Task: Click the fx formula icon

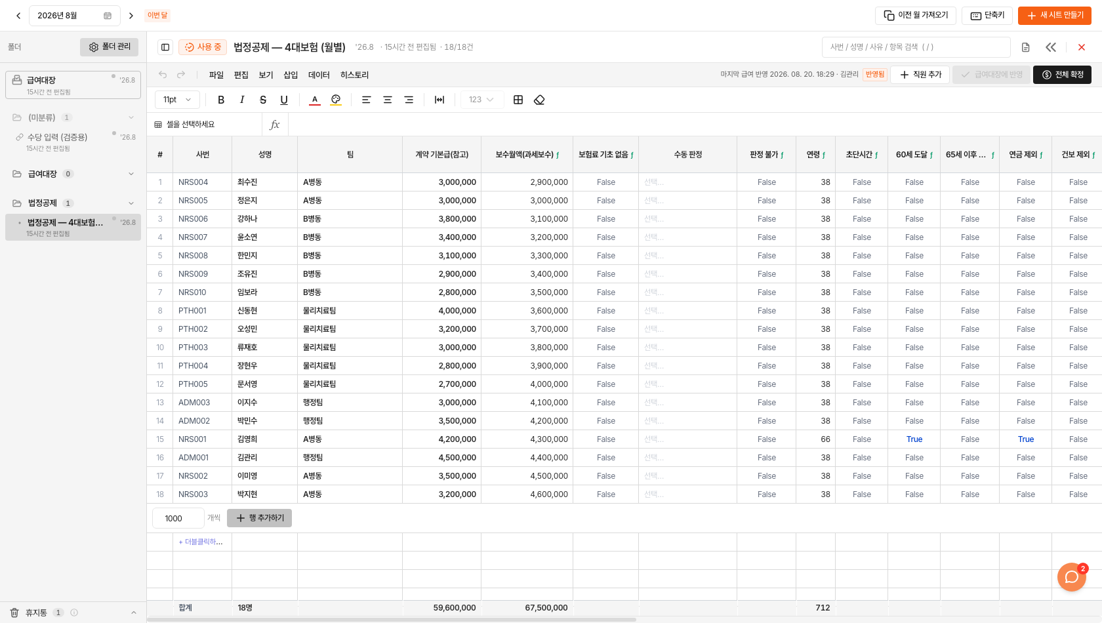Action: point(275,125)
